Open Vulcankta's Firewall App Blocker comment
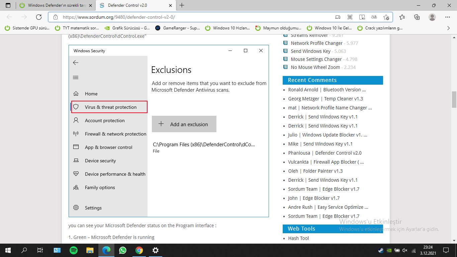This screenshot has height=257, width=457. tap(326, 162)
